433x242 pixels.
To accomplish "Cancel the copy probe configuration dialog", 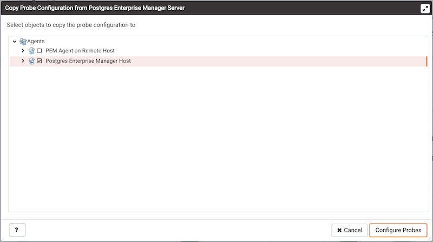I will 349,230.
